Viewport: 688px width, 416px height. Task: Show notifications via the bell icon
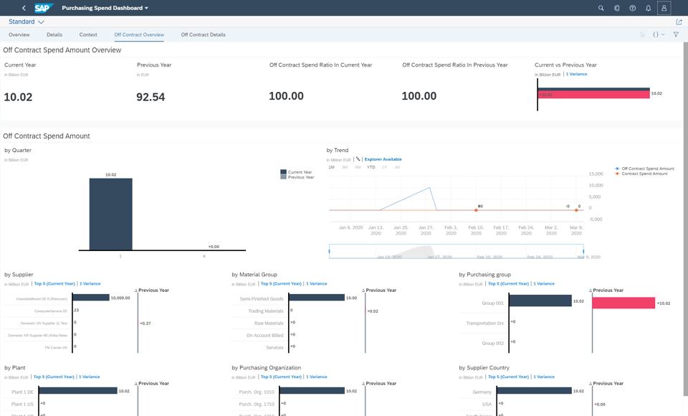point(648,8)
